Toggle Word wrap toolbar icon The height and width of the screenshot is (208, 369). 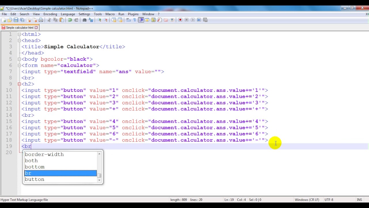(128, 20)
